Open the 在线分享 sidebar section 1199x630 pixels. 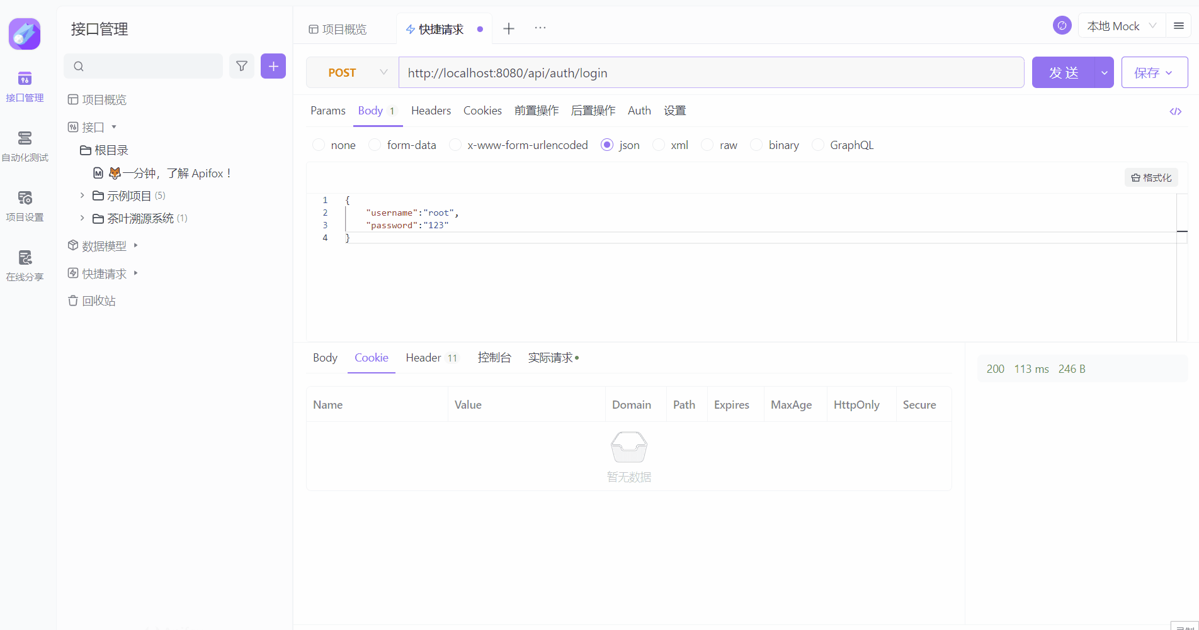pos(25,265)
